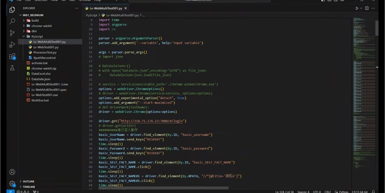Image resolution: width=385 pixels, height=193 pixels.
Task: Change end-of-line sequence via CRLF
Action: pyautogui.click(x=327, y=191)
